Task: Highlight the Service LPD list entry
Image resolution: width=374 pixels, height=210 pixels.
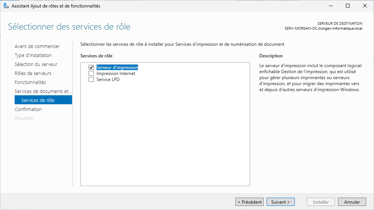Action: [x=108, y=79]
